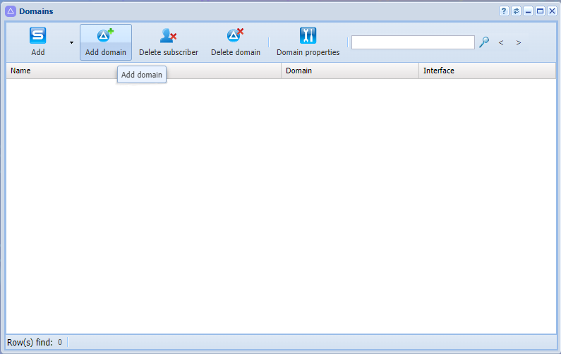Click the Add domain toolbar icon
This screenshot has width=561, height=354.
click(105, 35)
